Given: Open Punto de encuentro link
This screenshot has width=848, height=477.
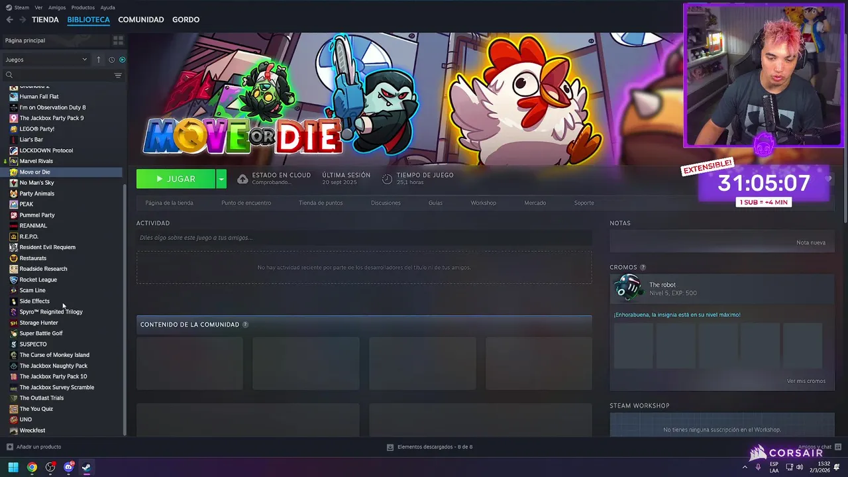Looking at the screenshot, I should pos(246,203).
